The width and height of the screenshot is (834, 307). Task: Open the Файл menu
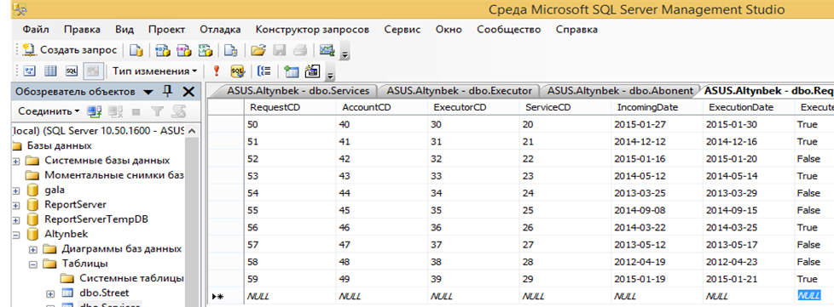click(x=36, y=30)
